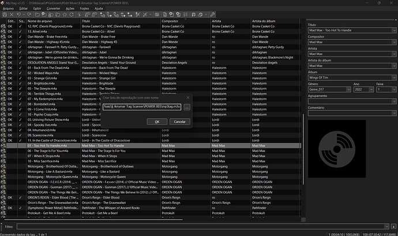The height and width of the screenshot is (236, 398).
Task: Open the Ano year dropdown
Action: pos(371,89)
